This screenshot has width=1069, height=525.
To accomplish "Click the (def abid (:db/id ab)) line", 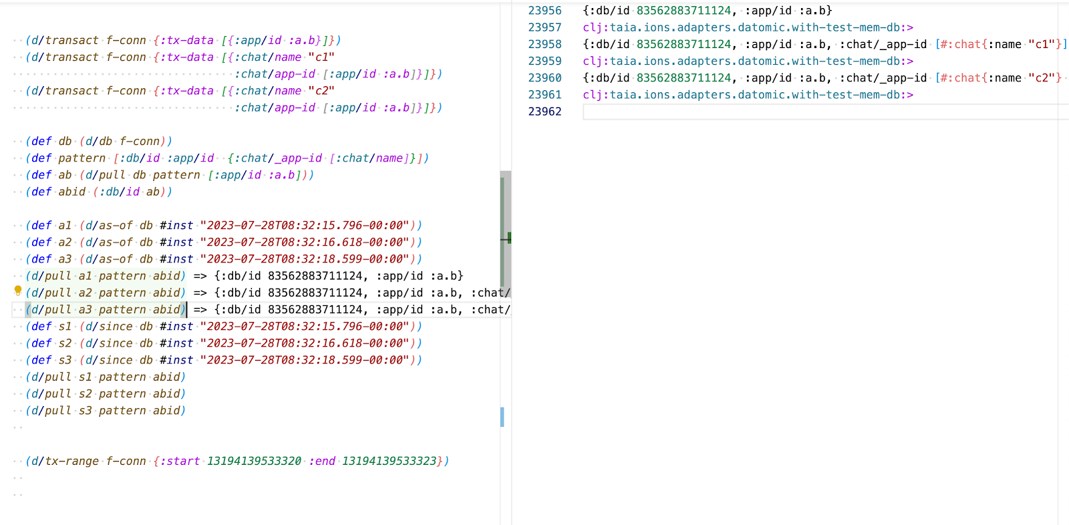I will [x=99, y=192].
